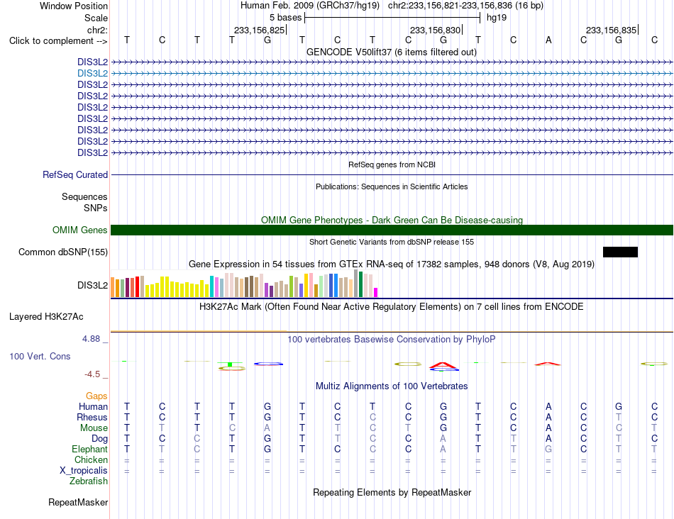Viewport: 674px width, 519px height.
Task: Select the Mouse species label
Action: click(94, 428)
